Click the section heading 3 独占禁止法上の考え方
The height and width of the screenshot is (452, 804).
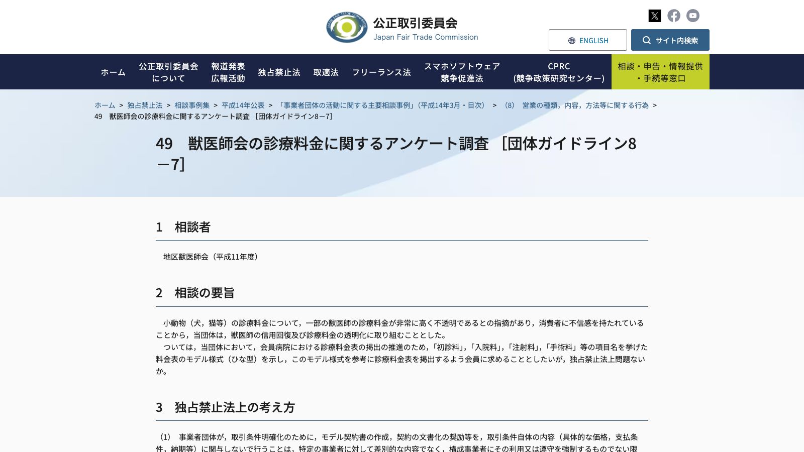point(225,407)
